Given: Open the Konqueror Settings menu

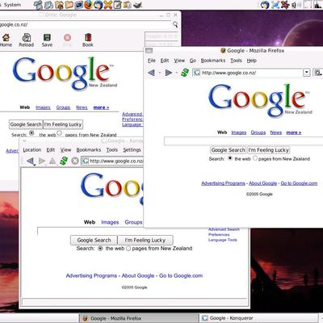Looking at the screenshot, I should tap(132, 150).
